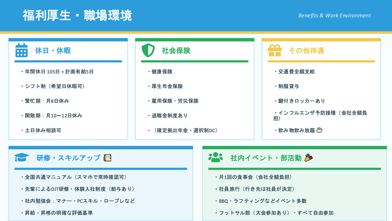Screen dimensions: 392x221
Task: Select the インフルエンザ予防接種 bullet
Action: point(320,116)
